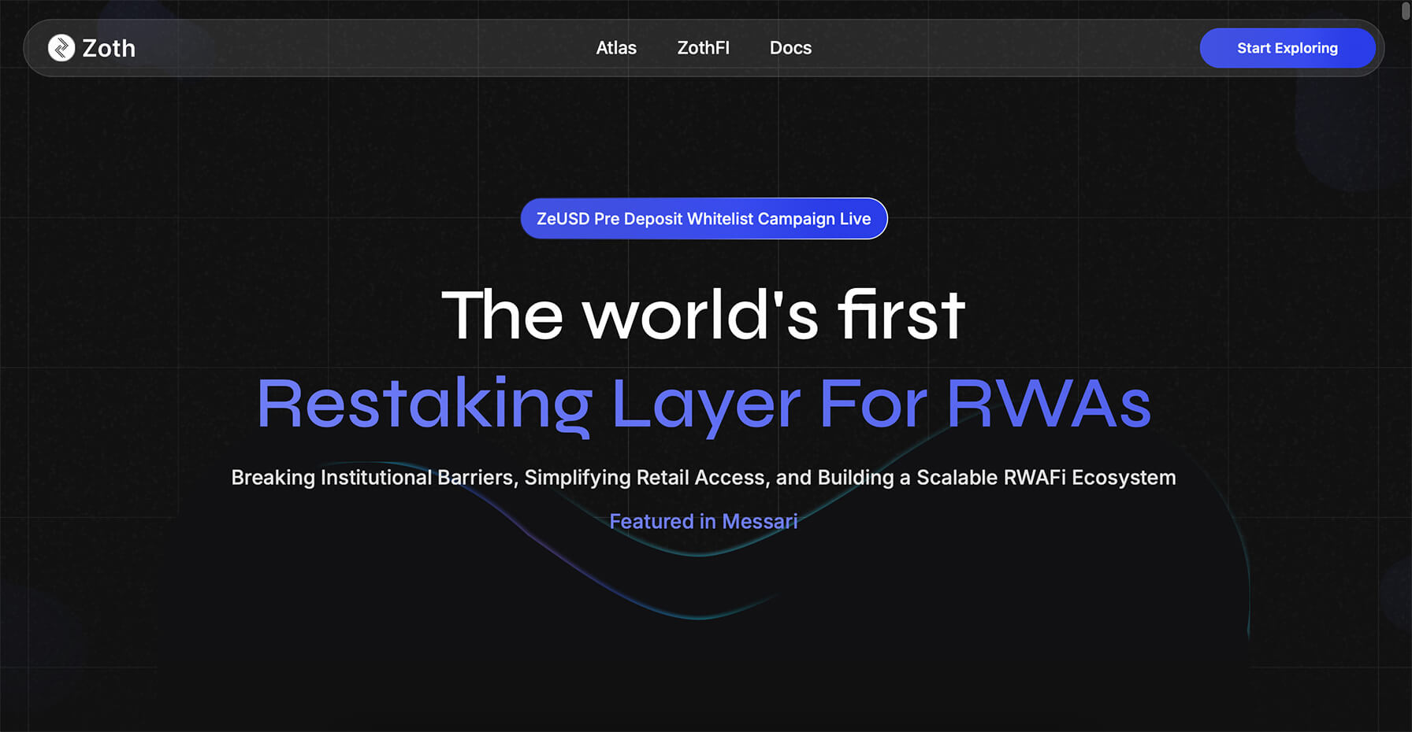Click the "The world's first" heading
Image resolution: width=1412 pixels, height=732 pixels.
[x=704, y=315]
